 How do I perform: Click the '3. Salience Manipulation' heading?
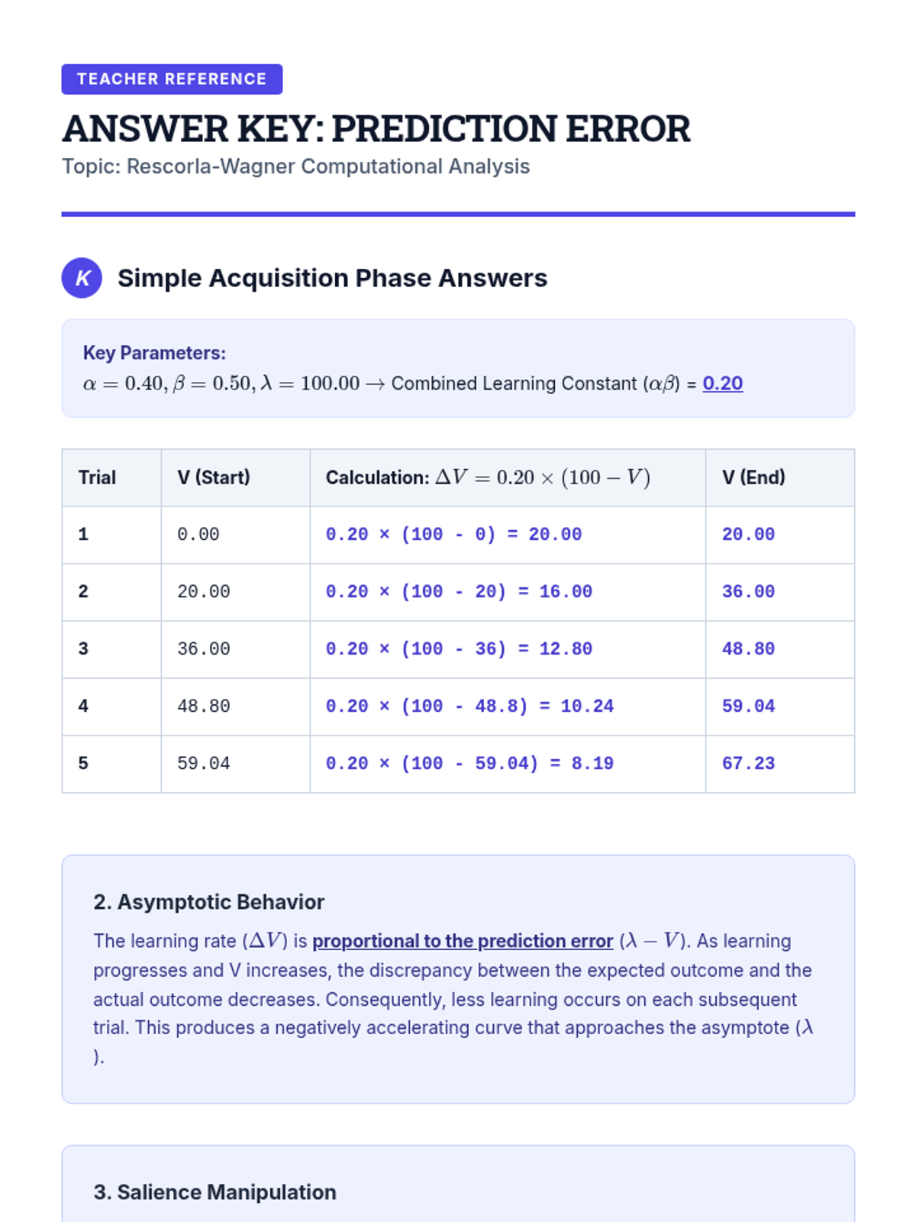pyautogui.click(x=214, y=1192)
